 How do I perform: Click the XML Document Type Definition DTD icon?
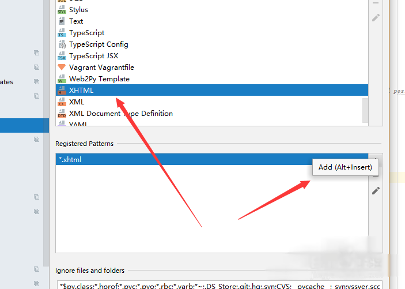tap(62, 114)
